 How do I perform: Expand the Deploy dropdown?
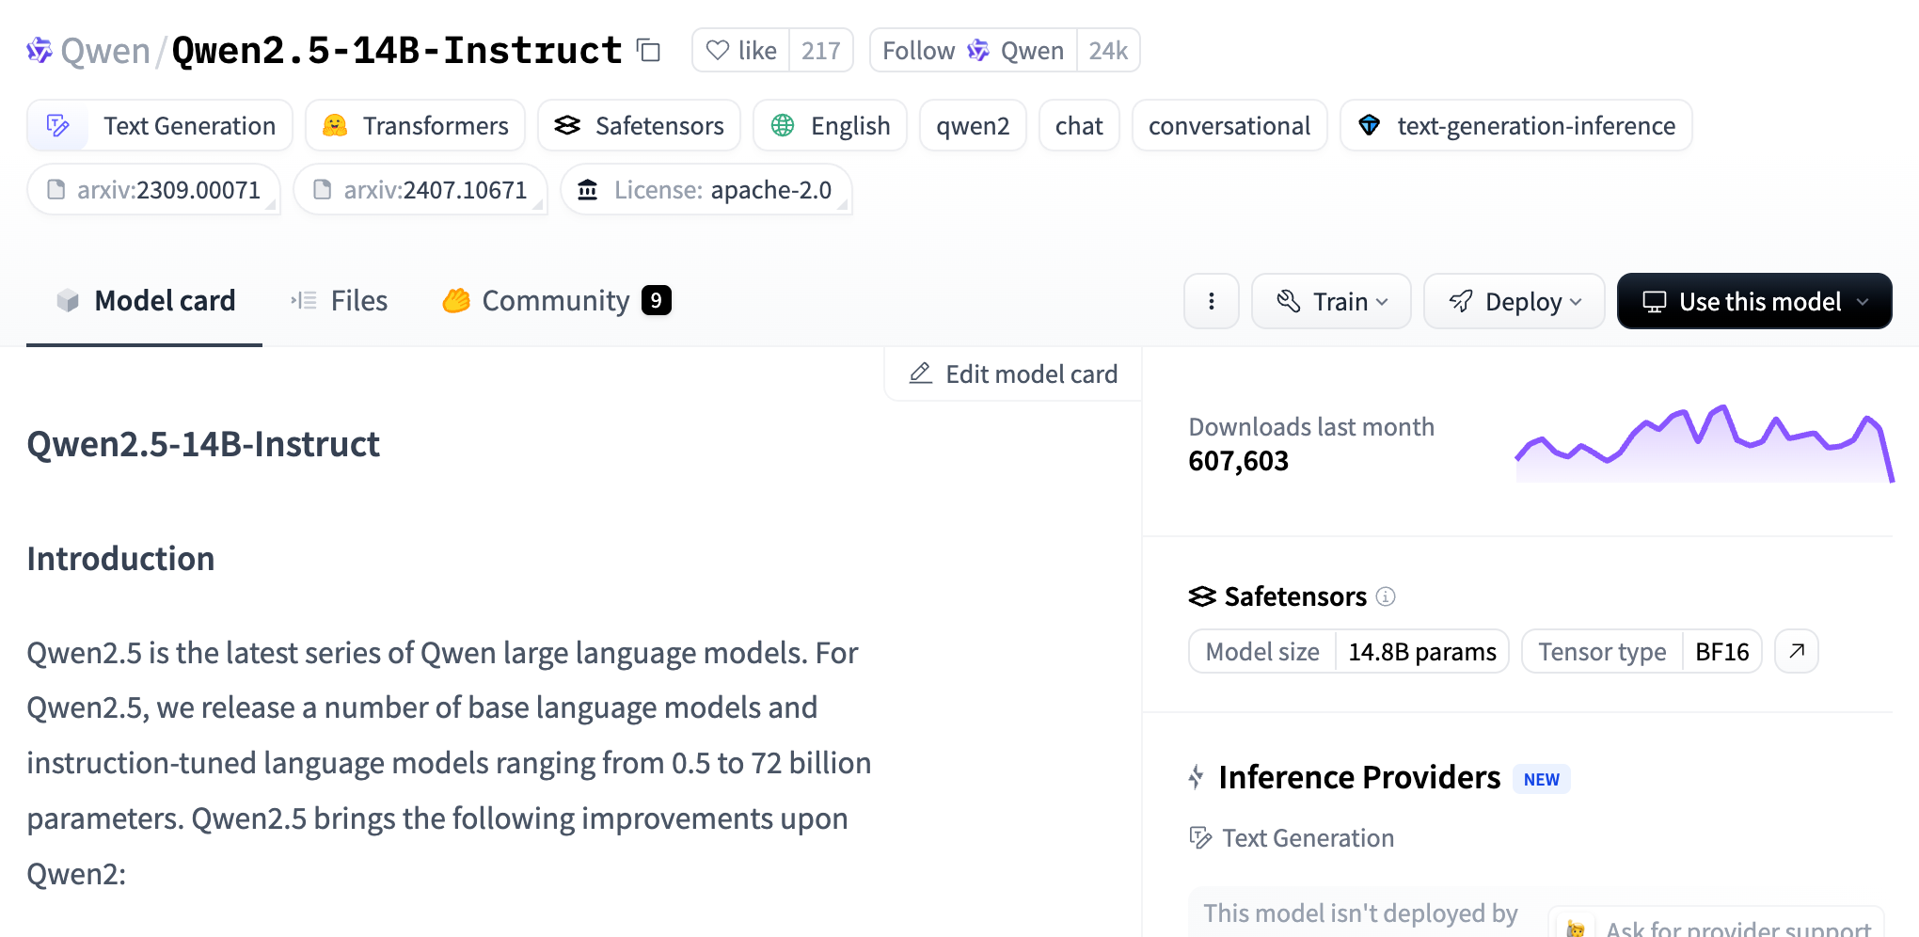pyautogui.click(x=1515, y=301)
